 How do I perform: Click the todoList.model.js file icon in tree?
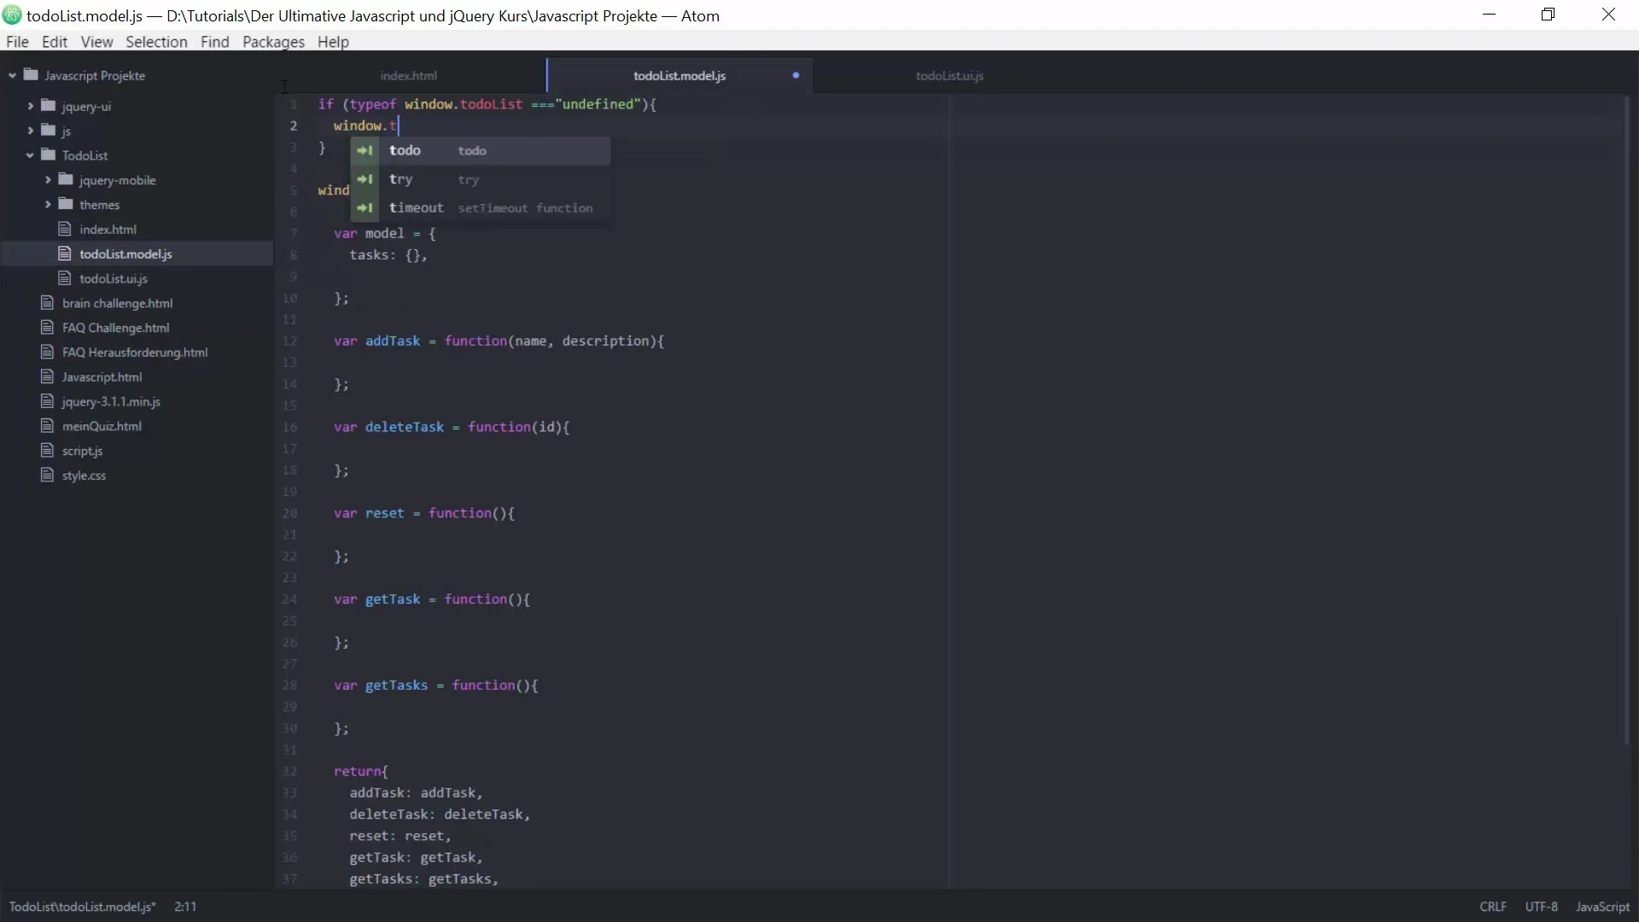[x=64, y=254]
